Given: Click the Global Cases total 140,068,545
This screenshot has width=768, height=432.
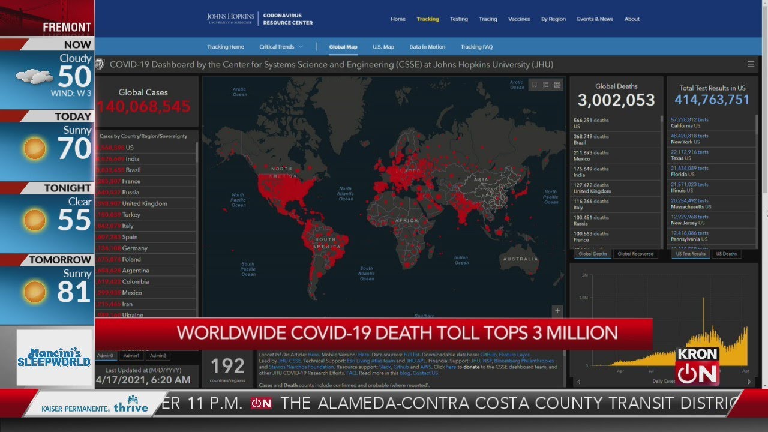Looking at the screenshot, I should [143, 107].
